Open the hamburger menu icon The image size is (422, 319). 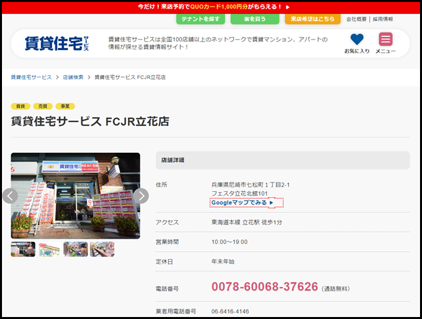[x=385, y=40]
